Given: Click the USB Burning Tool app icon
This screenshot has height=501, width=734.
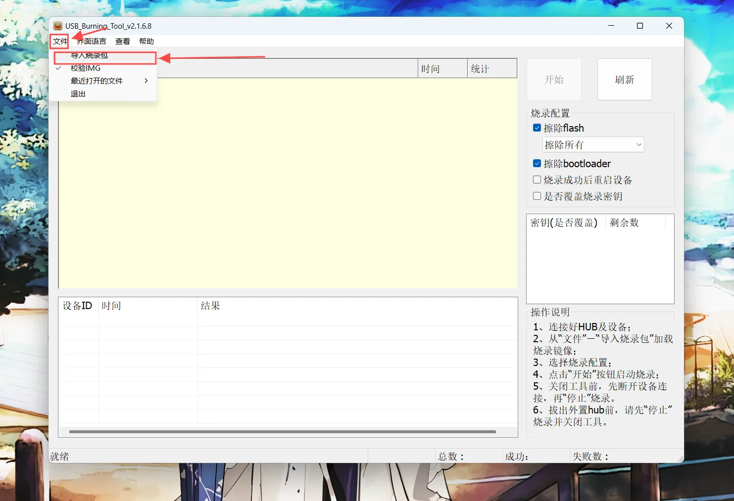Looking at the screenshot, I should point(58,26).
